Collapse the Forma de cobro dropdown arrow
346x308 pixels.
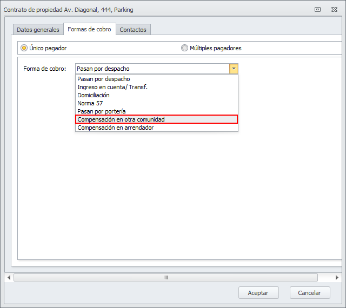[x=234, y=69]
